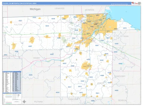Click the MONROE county label

90,10
